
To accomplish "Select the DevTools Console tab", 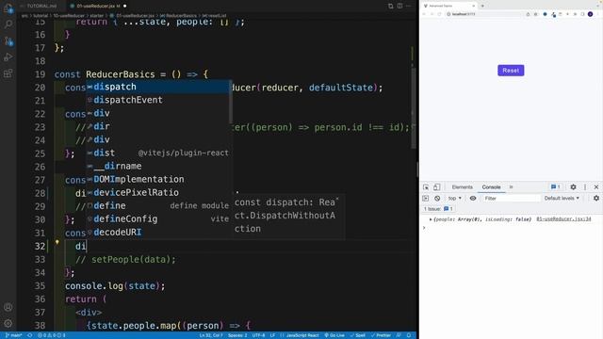I will 491,187.
